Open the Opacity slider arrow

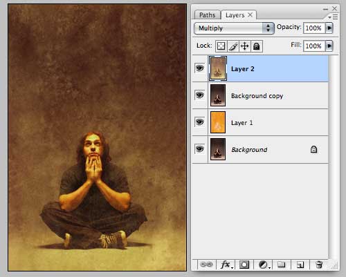[x=329, y=28]
